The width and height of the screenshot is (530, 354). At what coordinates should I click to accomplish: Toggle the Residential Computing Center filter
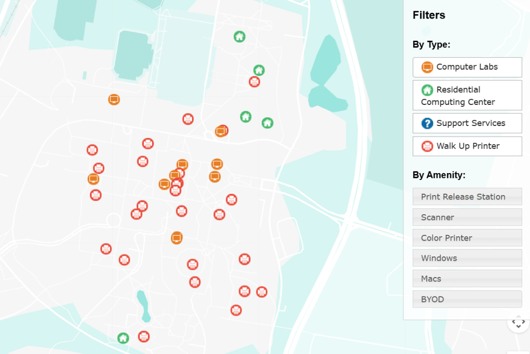pos(467,96)
